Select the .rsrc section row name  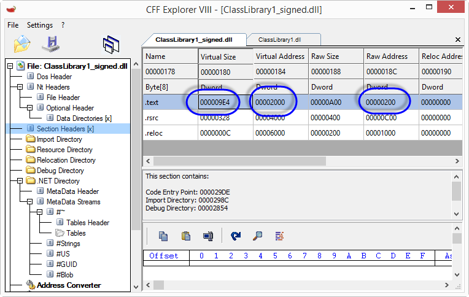point(152,118)
